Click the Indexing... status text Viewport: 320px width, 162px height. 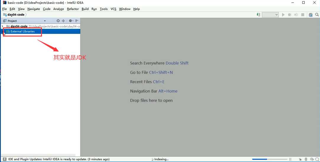coord(161,159)
